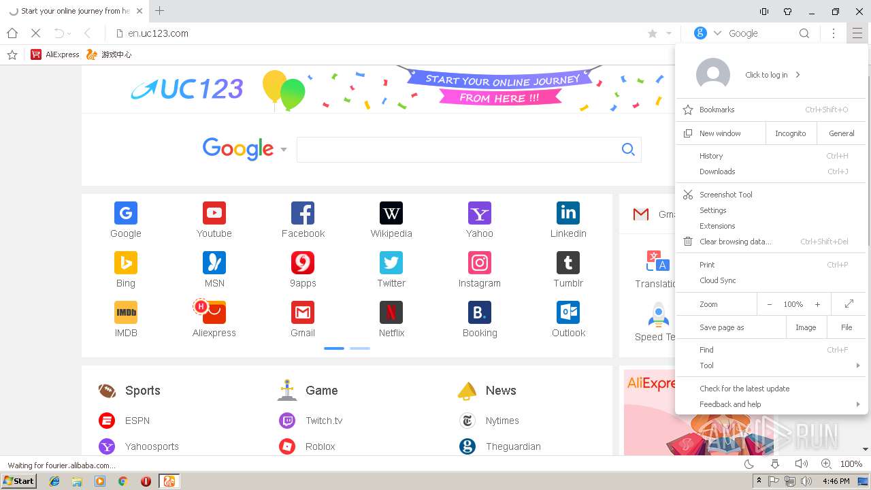Image resolution: width=871 pixels, height=490 pixels.
Task: Open the MSN shortcut tile
Action: [214, 269]
